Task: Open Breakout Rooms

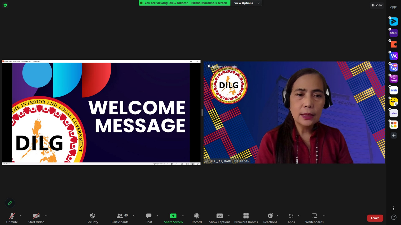Action: (x=246, y=218)
